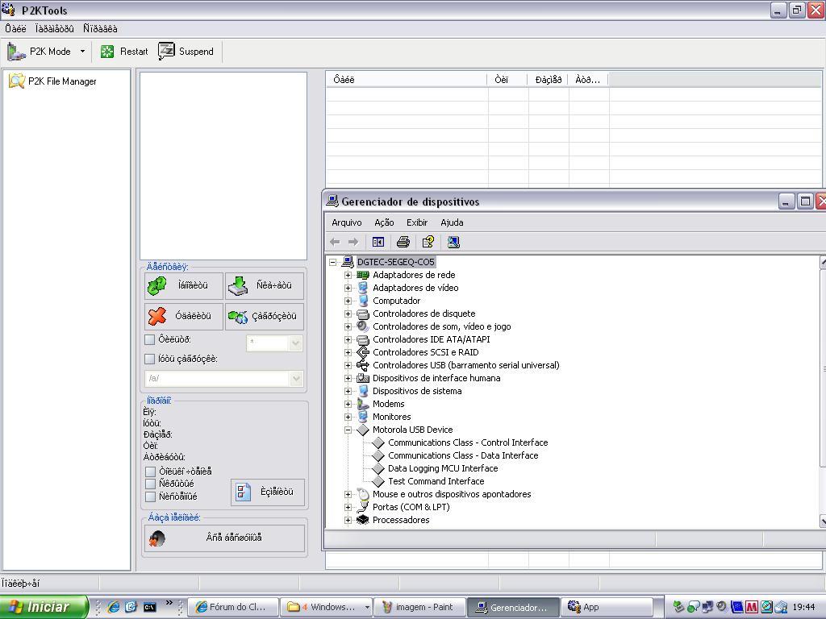Viewport: 826px width, 619px height.
Task: Select Communications Class - Control Interface device
Action: (x=468, y=442)
